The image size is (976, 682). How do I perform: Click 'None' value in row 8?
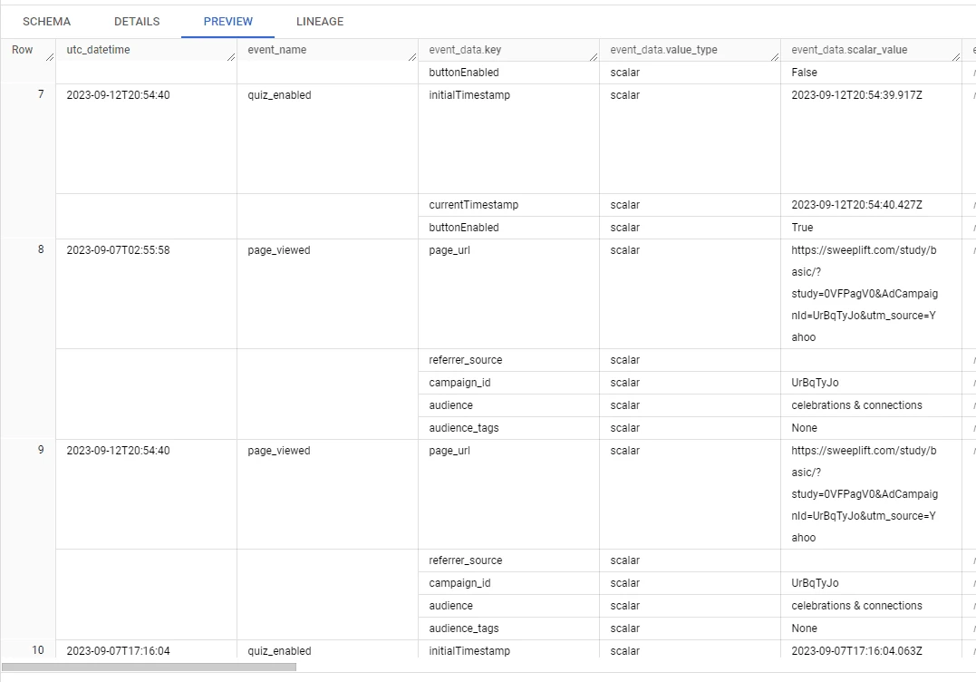click(x=804, y=428)
